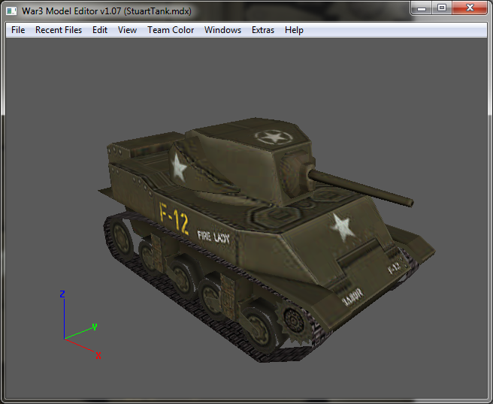This screenshot has width=493, height=404.
Task: Click the front drive sprocket wheel
Action: pyautogui.click(x=294, y=322)
